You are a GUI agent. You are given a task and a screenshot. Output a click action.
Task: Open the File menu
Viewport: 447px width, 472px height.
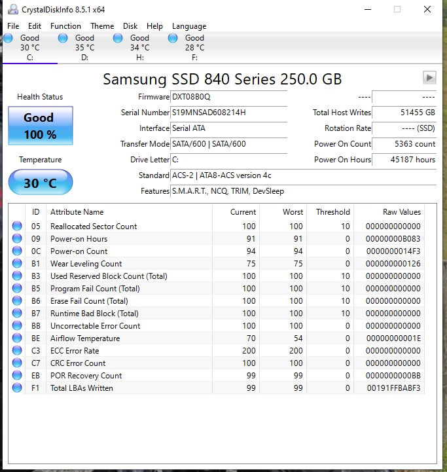click(x=13, y=26)
